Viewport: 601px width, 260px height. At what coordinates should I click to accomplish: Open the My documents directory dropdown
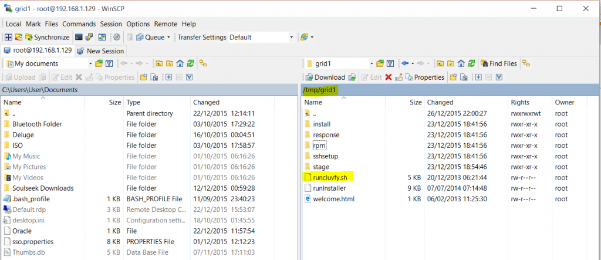click(x=90, y=63)
